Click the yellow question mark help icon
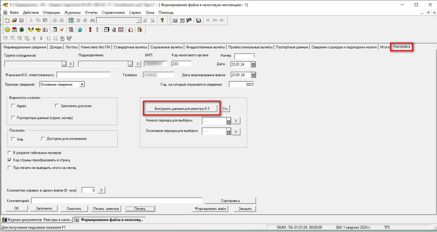Viewport: 437px width, 232px height. [162, 20]
